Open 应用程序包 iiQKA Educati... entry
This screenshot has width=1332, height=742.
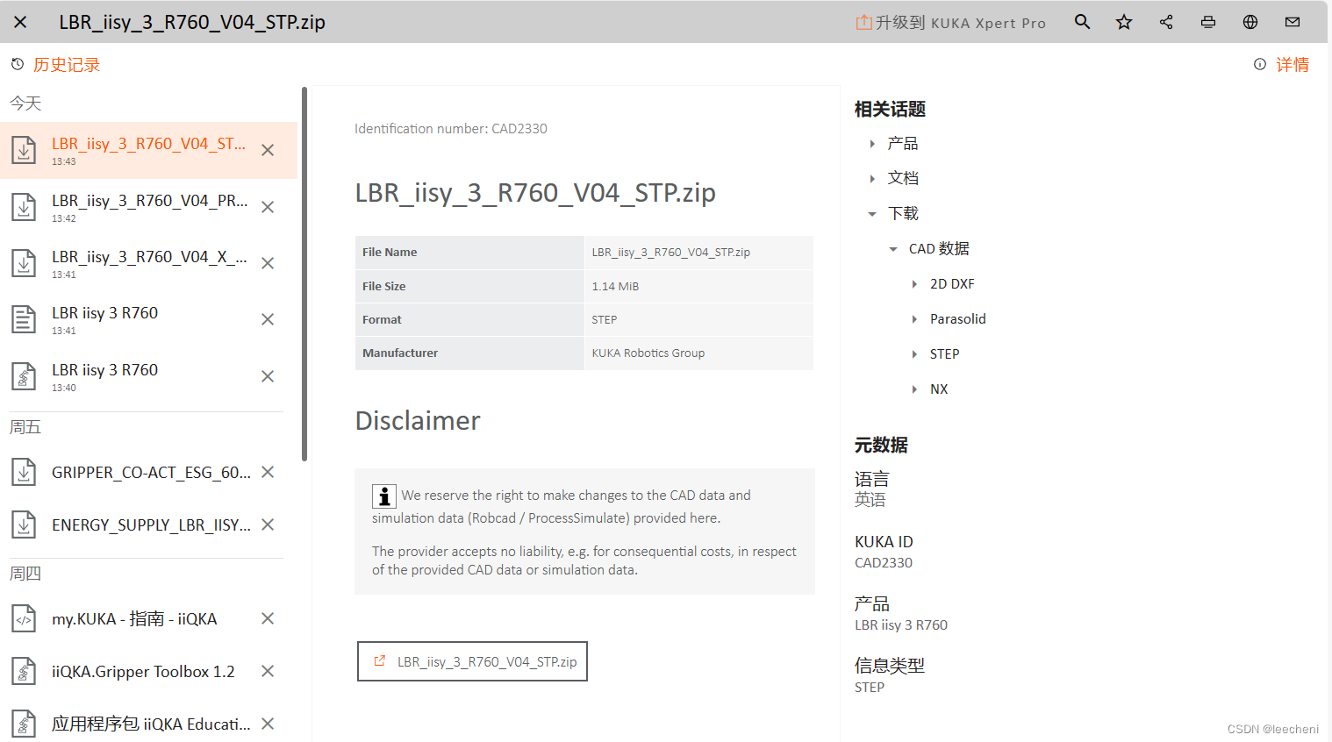151,724
